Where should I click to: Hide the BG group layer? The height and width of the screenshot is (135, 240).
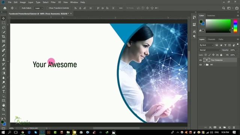[x=201, y=65]
